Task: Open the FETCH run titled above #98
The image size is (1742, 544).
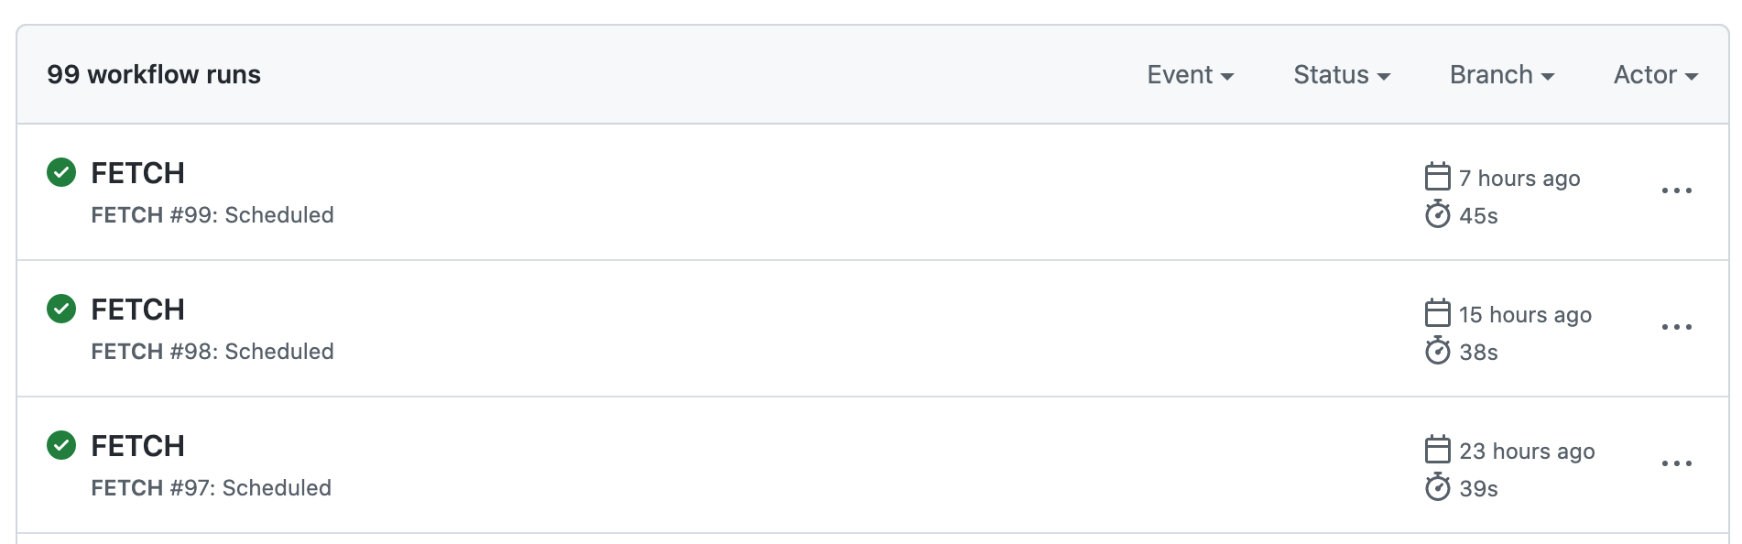Action: click(x=137, y=310)
